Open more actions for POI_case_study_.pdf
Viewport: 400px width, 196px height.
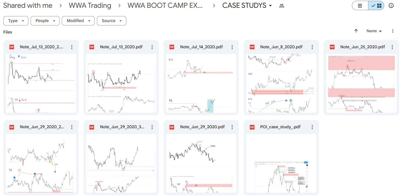pos(312,127)
